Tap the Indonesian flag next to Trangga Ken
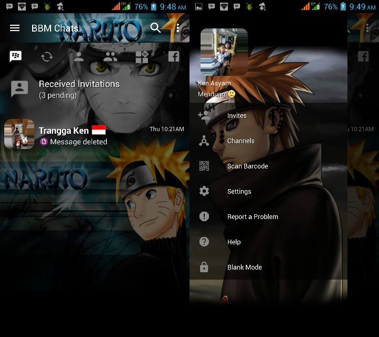Viewport: 379px width, 337px height. (98, 130)
